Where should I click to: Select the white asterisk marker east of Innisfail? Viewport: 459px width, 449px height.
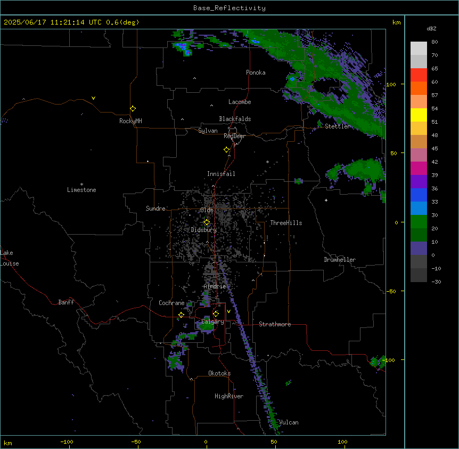(267, 162)
